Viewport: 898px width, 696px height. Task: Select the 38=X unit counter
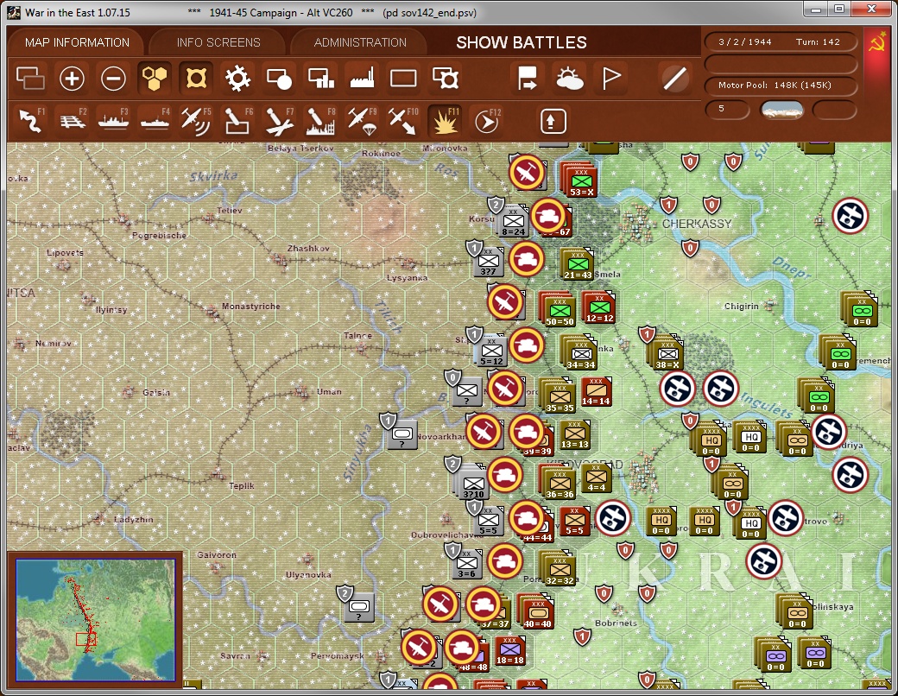coord(667,355)
